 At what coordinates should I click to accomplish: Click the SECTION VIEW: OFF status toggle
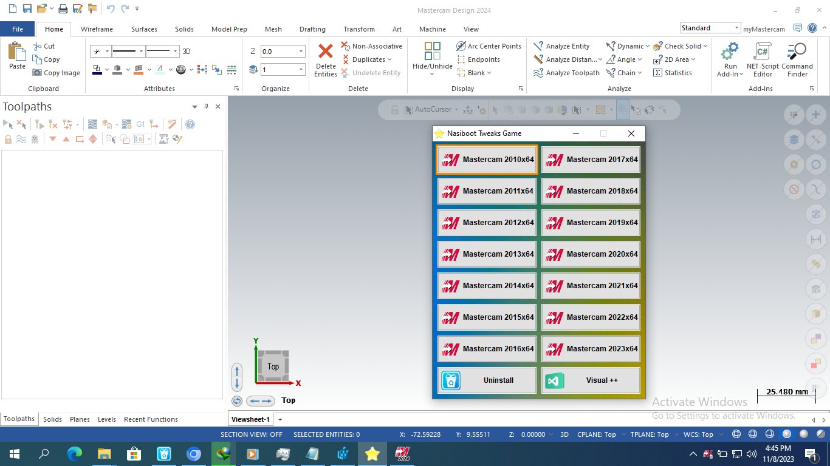coord(251,434)
